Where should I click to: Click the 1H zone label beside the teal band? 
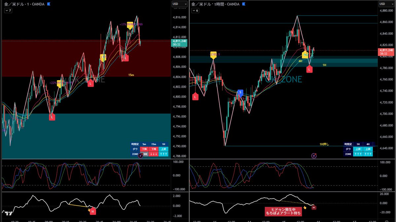(324, 65)
